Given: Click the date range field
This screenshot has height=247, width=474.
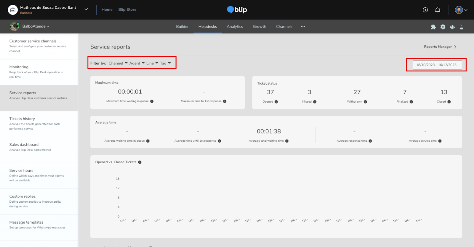Looking at the screenshot, I should tap(437, 65).
